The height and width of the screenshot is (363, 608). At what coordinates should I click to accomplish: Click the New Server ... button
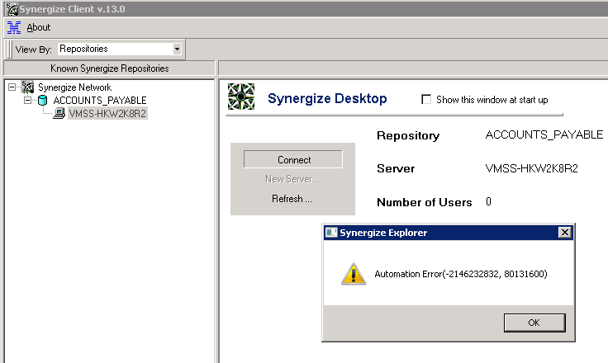click(293, 179)
